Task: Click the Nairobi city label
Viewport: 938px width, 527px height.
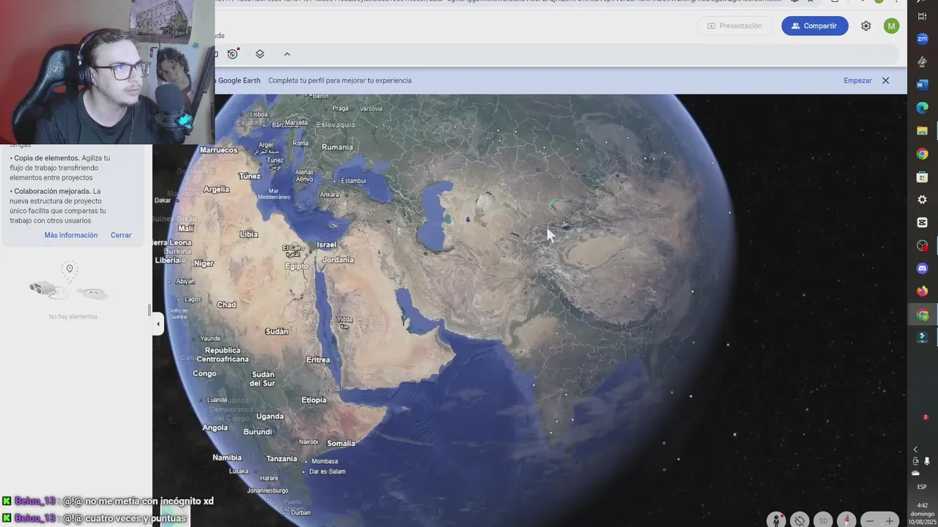Action: pos(309,441)
